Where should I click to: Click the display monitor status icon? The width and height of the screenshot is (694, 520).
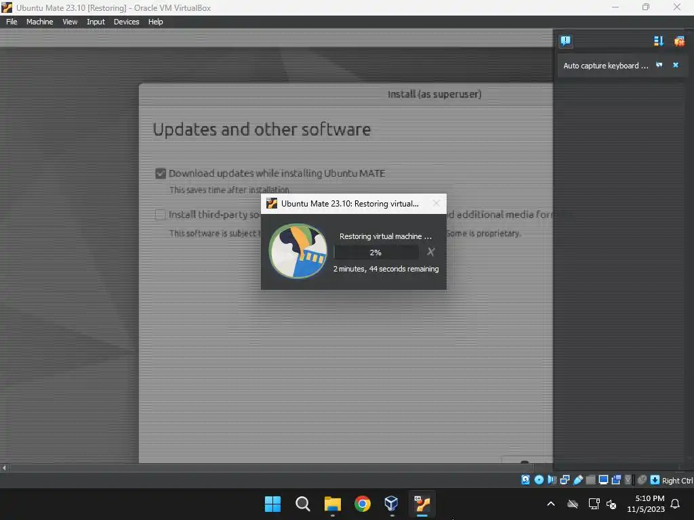(x=603, y=480)
